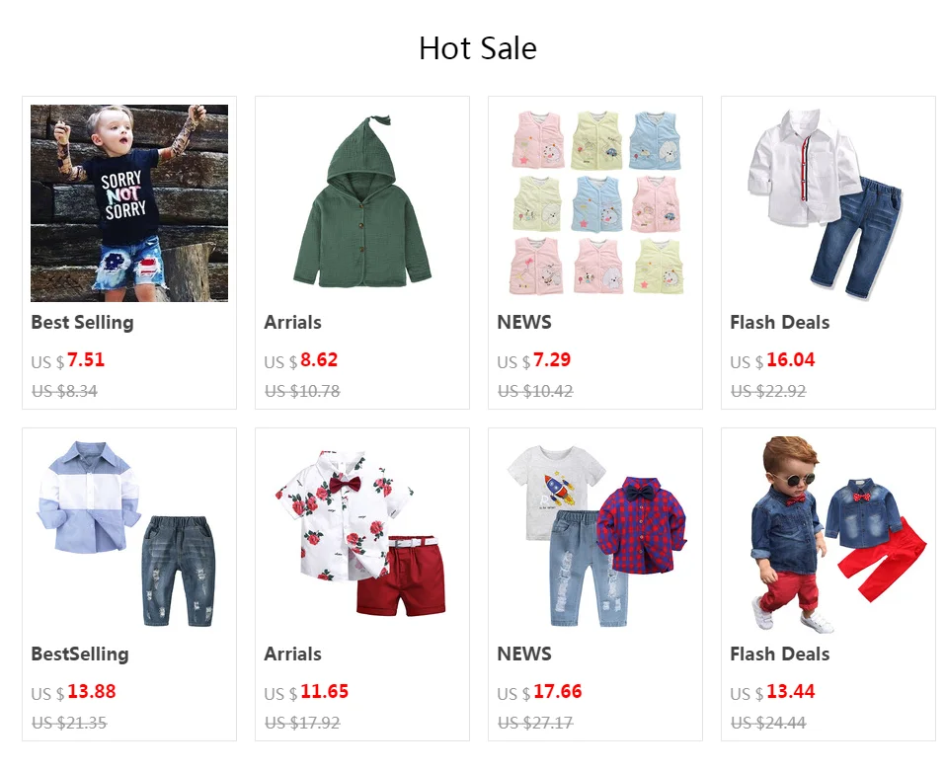Click the Hot Sale section heading
Screen dimensions: 946x770
click(x=478, y=48)
